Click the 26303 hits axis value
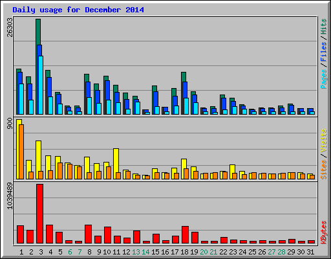This screenshot has width=331, height=259. [x=10, y=27]
